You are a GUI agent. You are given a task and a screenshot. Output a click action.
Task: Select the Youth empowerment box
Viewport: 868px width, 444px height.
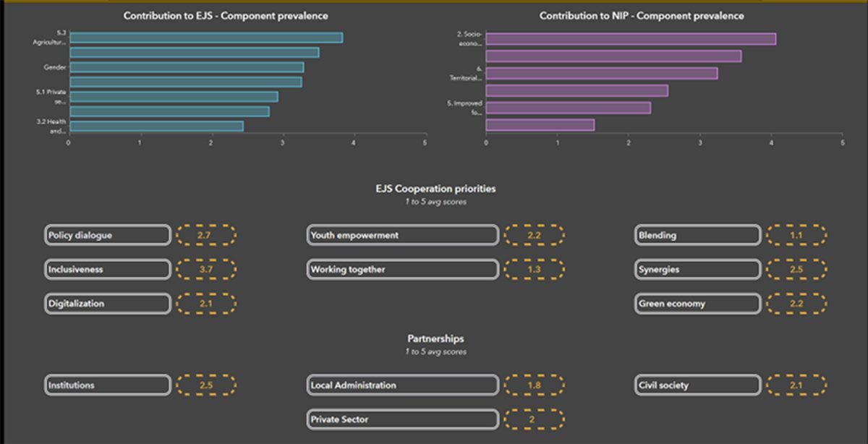click(403, 235)
